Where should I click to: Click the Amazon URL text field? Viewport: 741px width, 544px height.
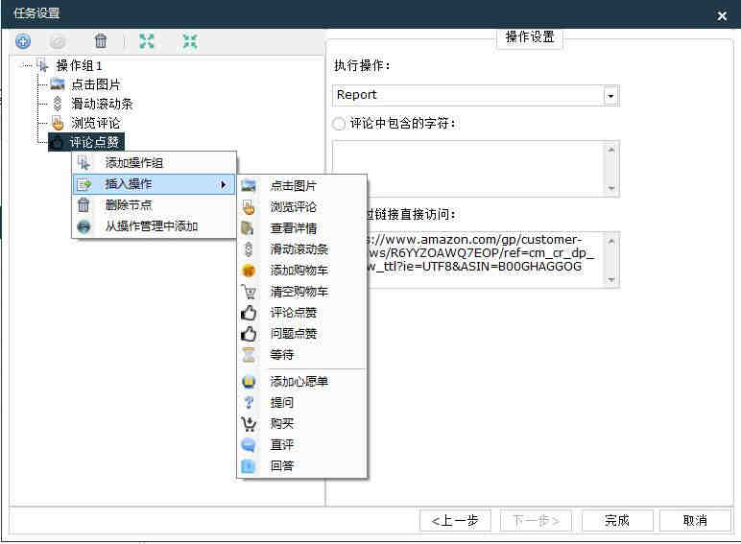[485, 259]
